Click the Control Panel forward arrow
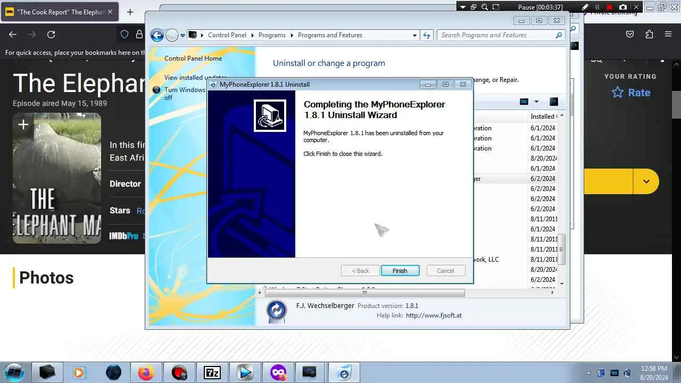 (x=172, y=35)
